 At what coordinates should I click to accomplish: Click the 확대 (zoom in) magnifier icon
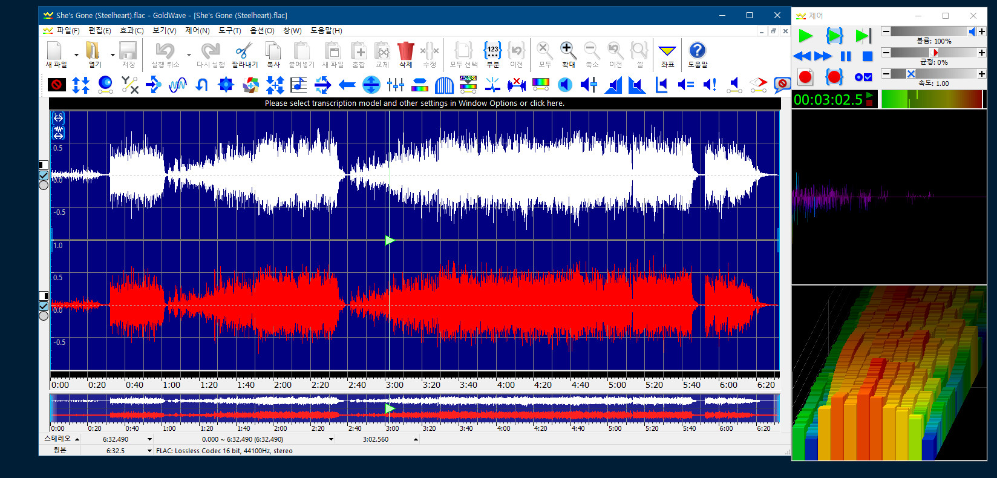pyautogui.click(x=567, y=51)
